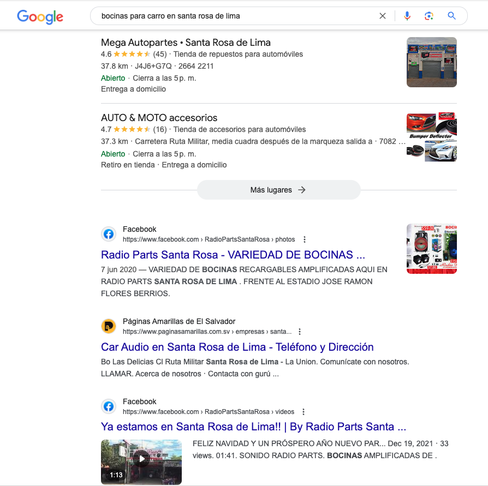Open the speakers product thumbnail image
This screenshot has height=486, width=488.
432,249
